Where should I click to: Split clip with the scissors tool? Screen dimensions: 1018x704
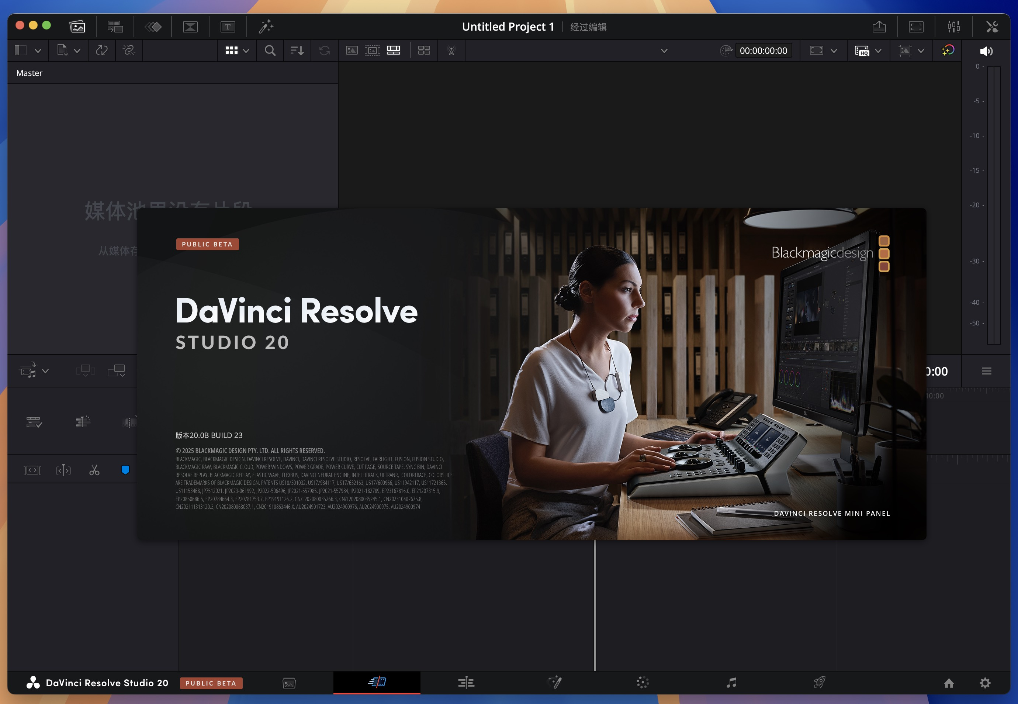click(94, 470)
